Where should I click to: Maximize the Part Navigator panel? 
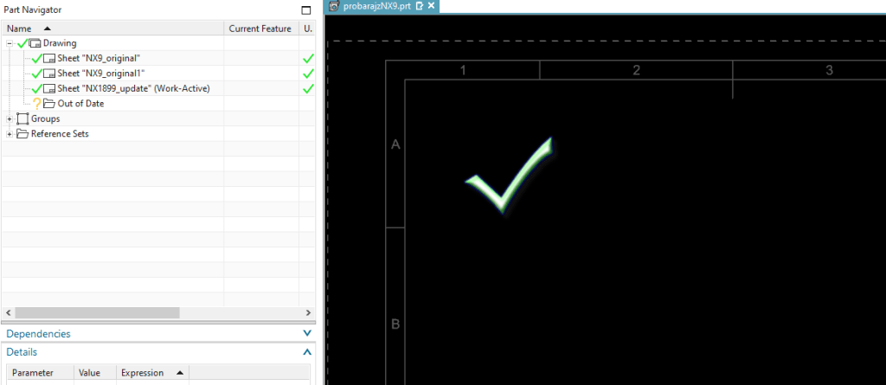click(x=306, y=10)
